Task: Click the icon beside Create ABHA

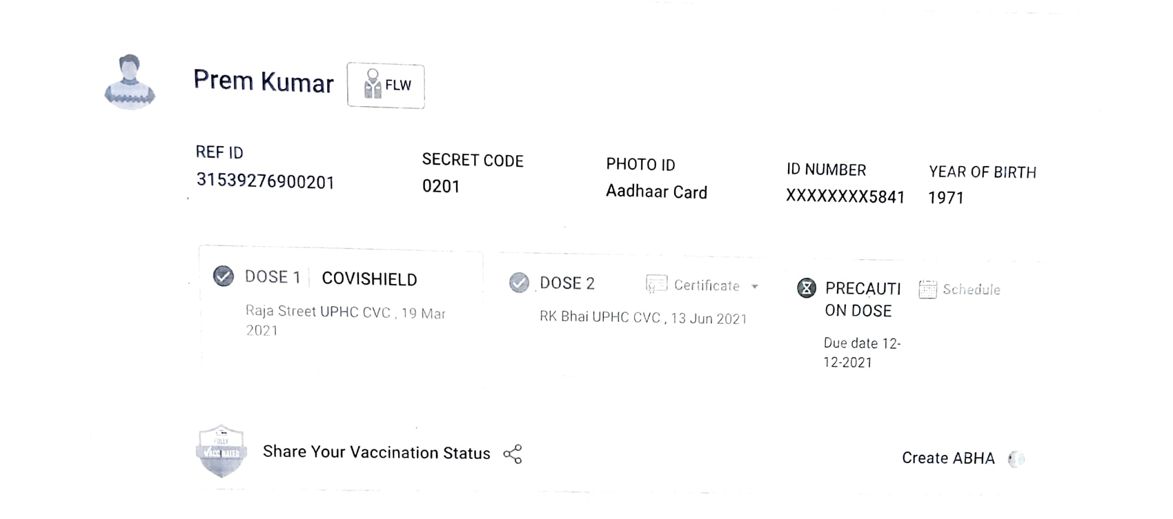Action: click(x=1016, y=459)
